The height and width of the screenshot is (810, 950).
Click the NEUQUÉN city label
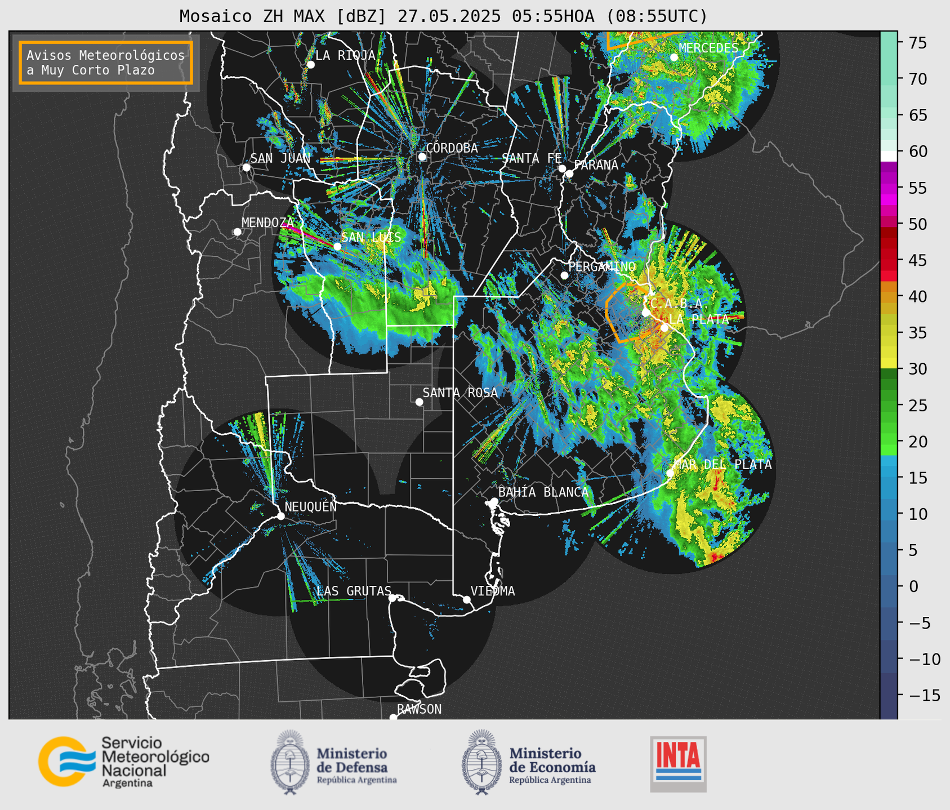pos(311,506)
